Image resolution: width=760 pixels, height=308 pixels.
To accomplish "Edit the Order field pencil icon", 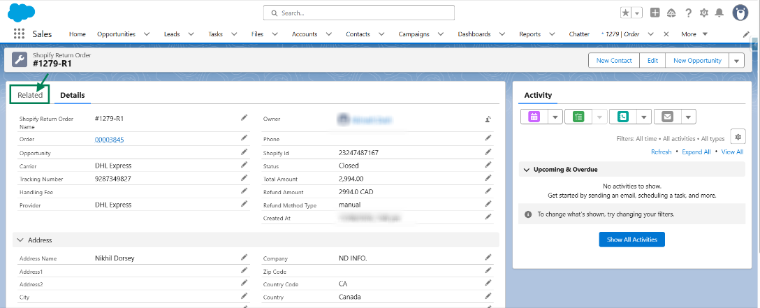I will point(244,138).
